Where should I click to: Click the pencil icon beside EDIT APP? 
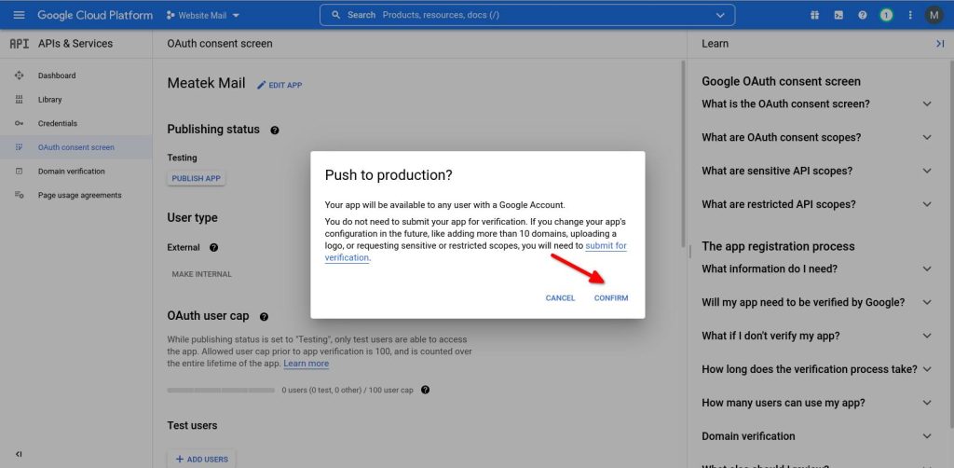pos(262,85)
